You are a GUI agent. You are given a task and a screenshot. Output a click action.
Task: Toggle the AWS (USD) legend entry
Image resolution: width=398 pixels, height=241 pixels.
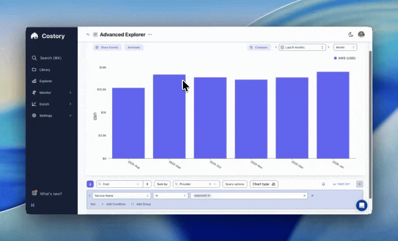coord(345,58)
